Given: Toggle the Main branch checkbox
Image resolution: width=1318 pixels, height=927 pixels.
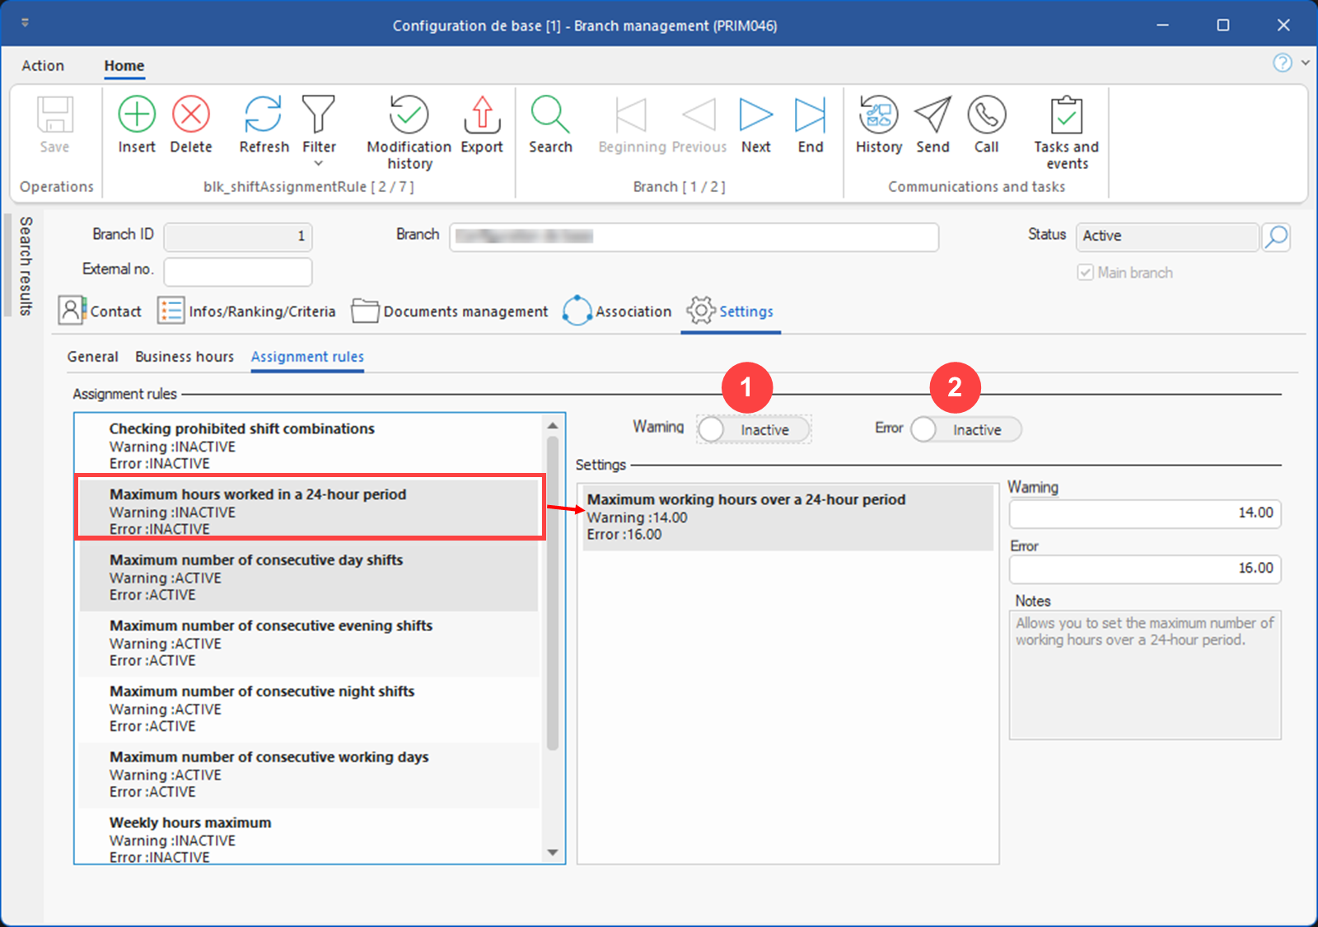Looking at the screenshot, I should click(1086, 273).
